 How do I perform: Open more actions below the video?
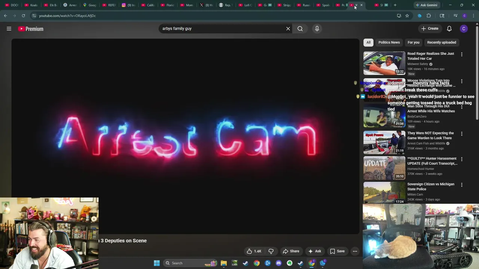[355, 251]
